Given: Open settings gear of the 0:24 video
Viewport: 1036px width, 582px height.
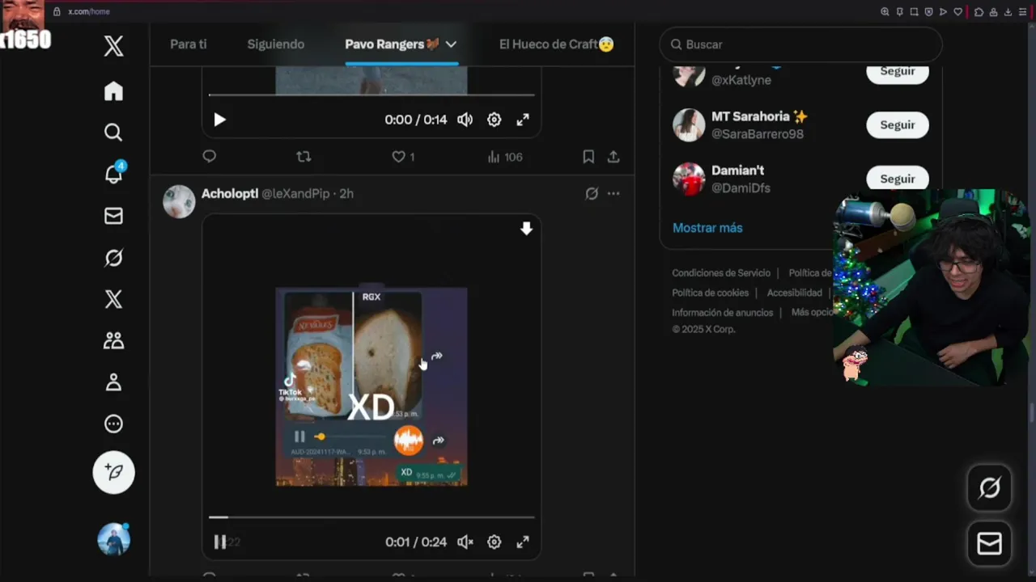Looking at the screenshot, I should click(494, 542).
